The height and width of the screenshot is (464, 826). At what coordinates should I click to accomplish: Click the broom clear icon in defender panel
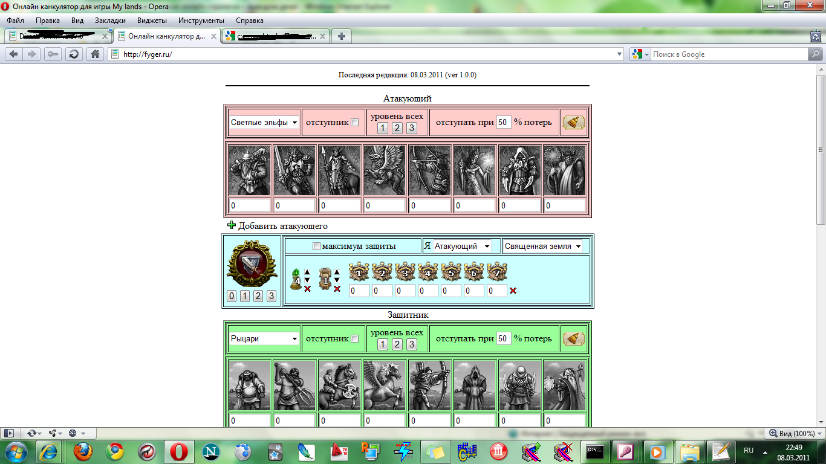pos(573,338)
